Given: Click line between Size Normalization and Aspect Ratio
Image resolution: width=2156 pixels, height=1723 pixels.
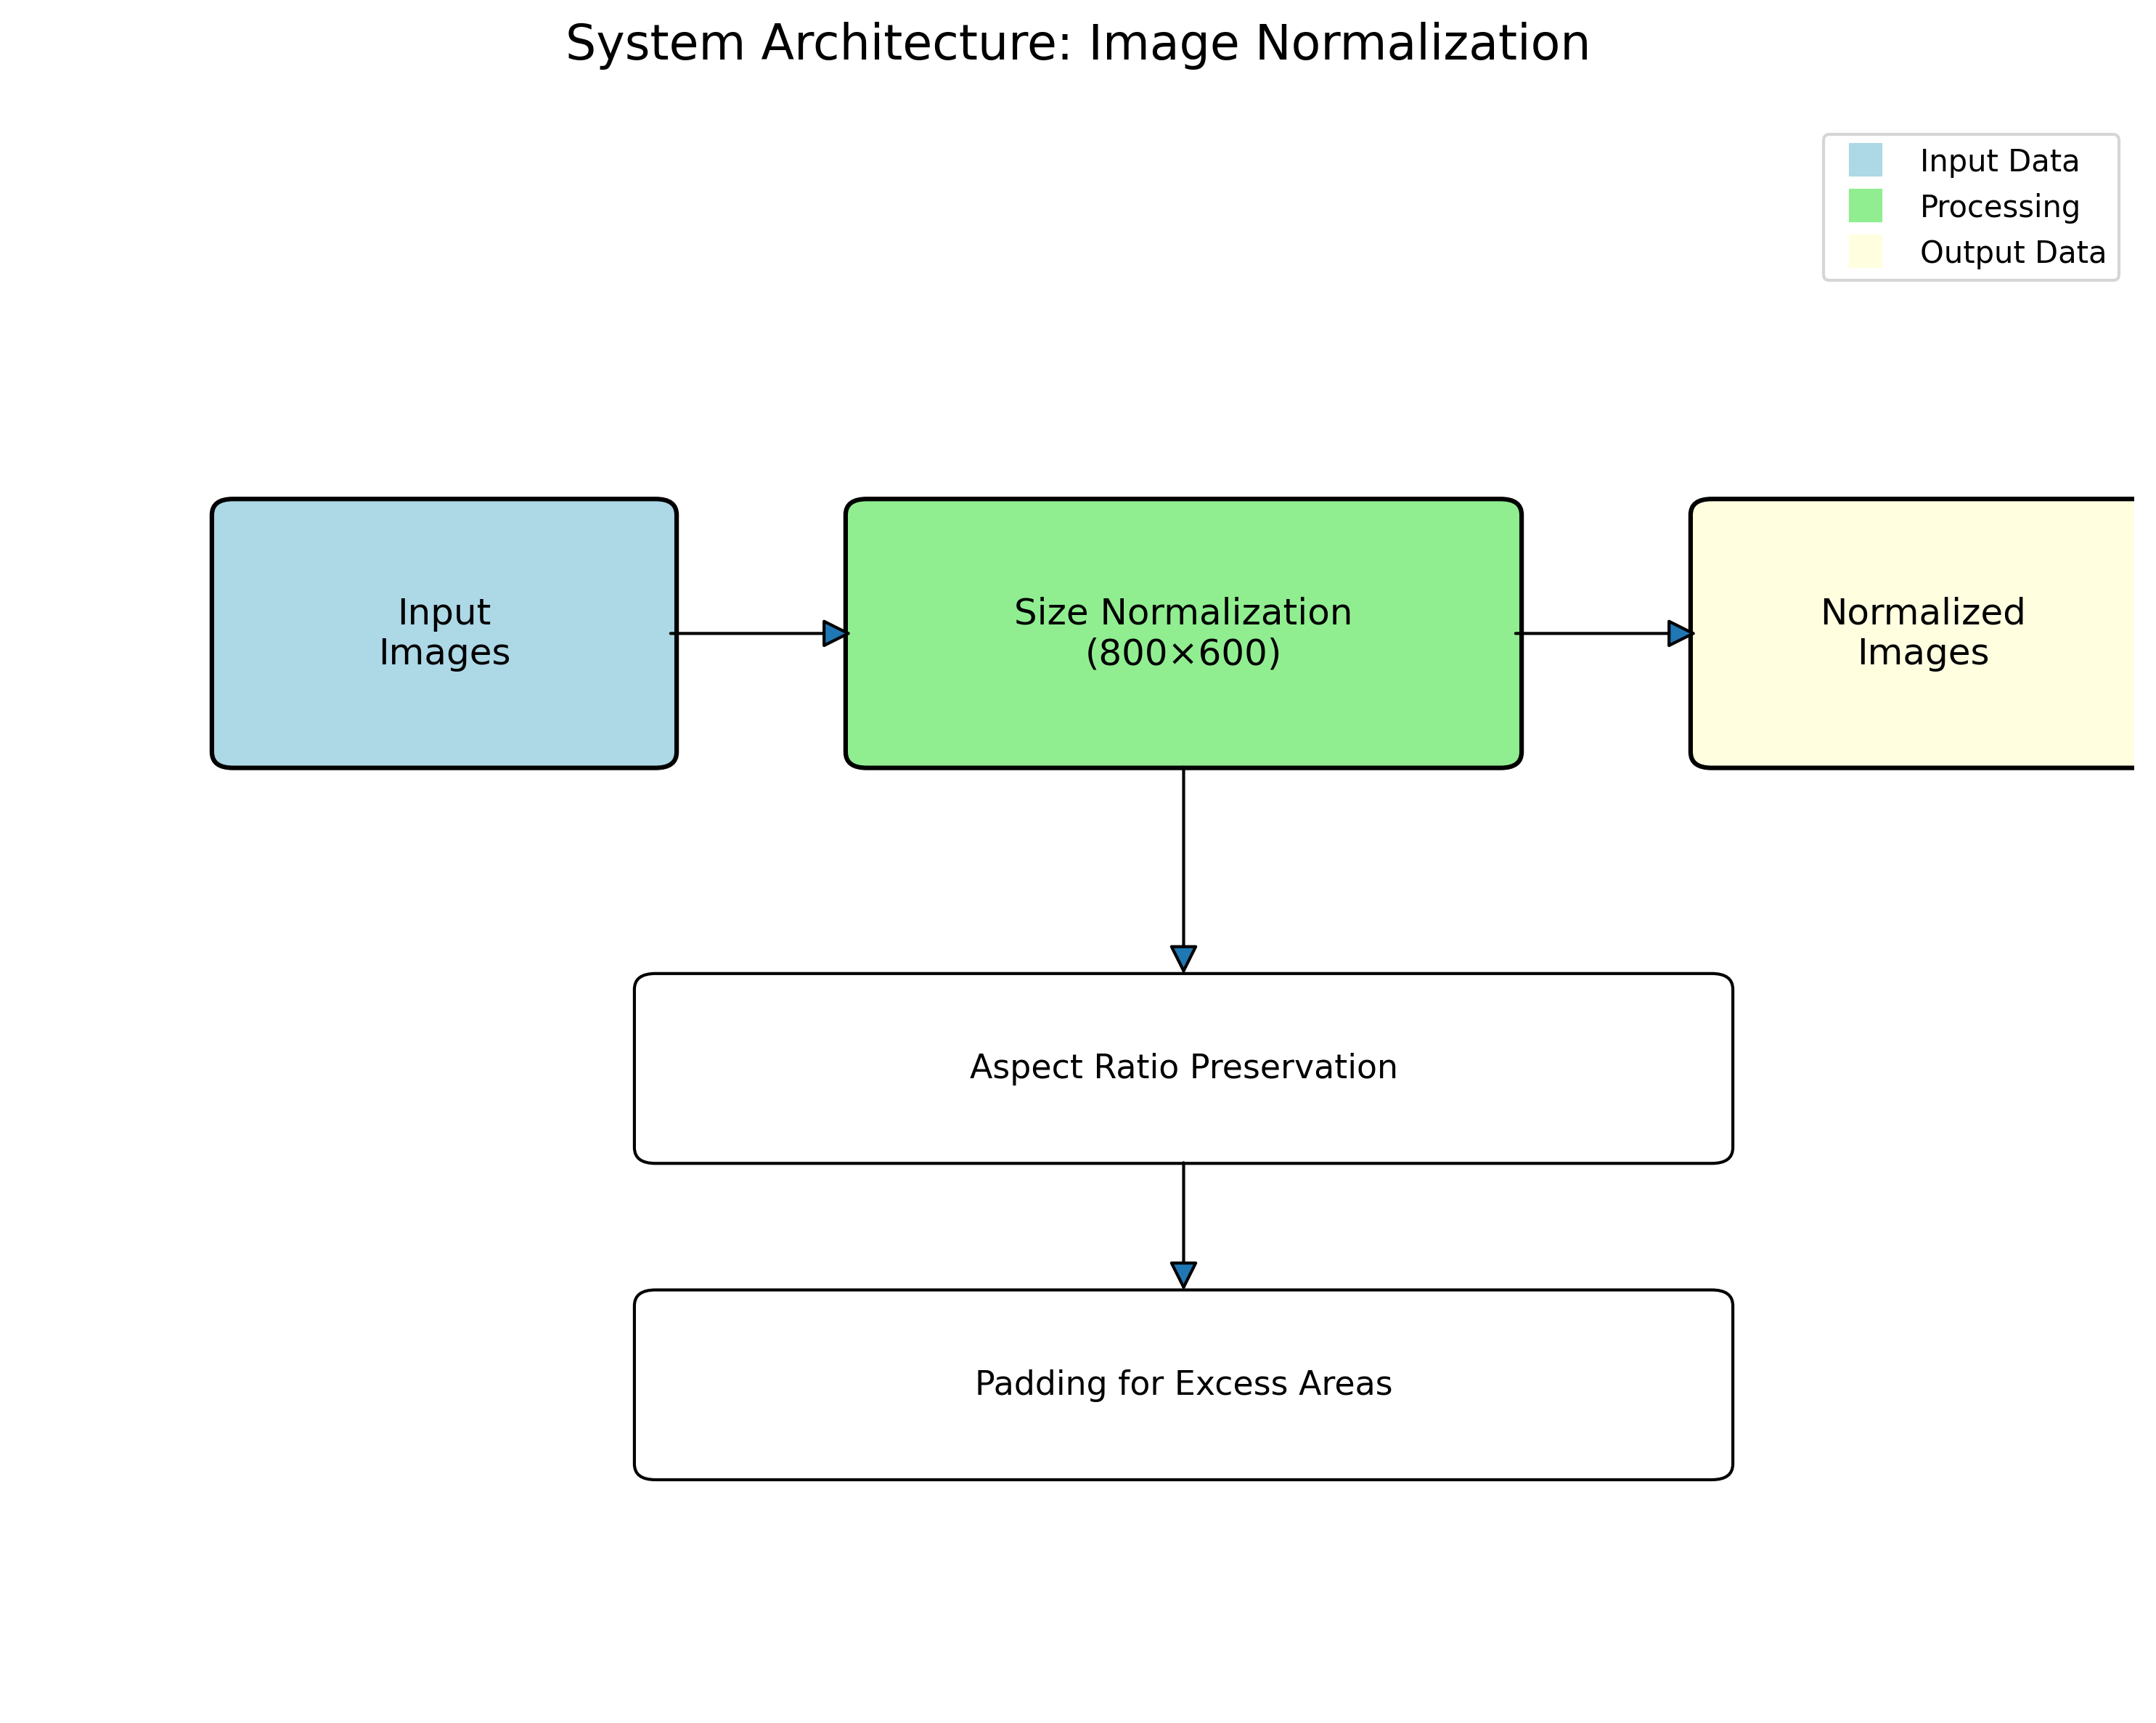Looking at the screenshot, I should pos(1183,855).
